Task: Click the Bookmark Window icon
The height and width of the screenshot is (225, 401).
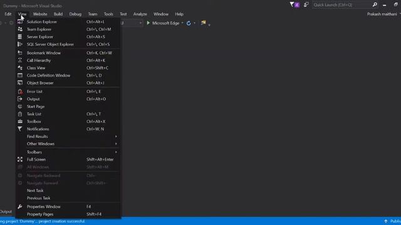Action: coord(20,52)
